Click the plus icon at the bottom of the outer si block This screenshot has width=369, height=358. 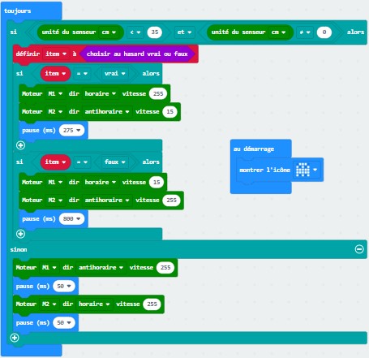click(x=15, y=338)
